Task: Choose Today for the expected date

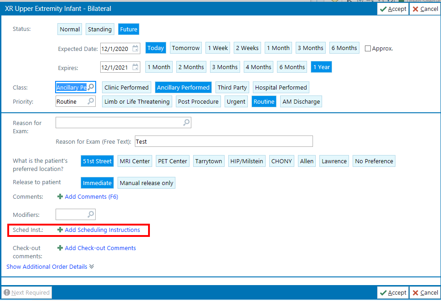Action: click(155, 48)
